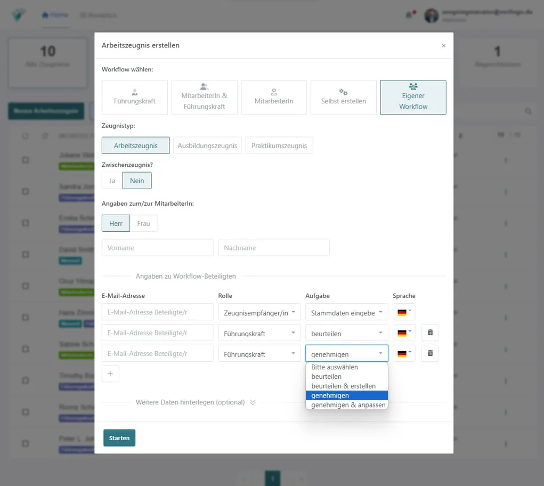Open role dropdown in the genehmigen row
This screenshot has height=486, width=544.
(x=259, y=354)
